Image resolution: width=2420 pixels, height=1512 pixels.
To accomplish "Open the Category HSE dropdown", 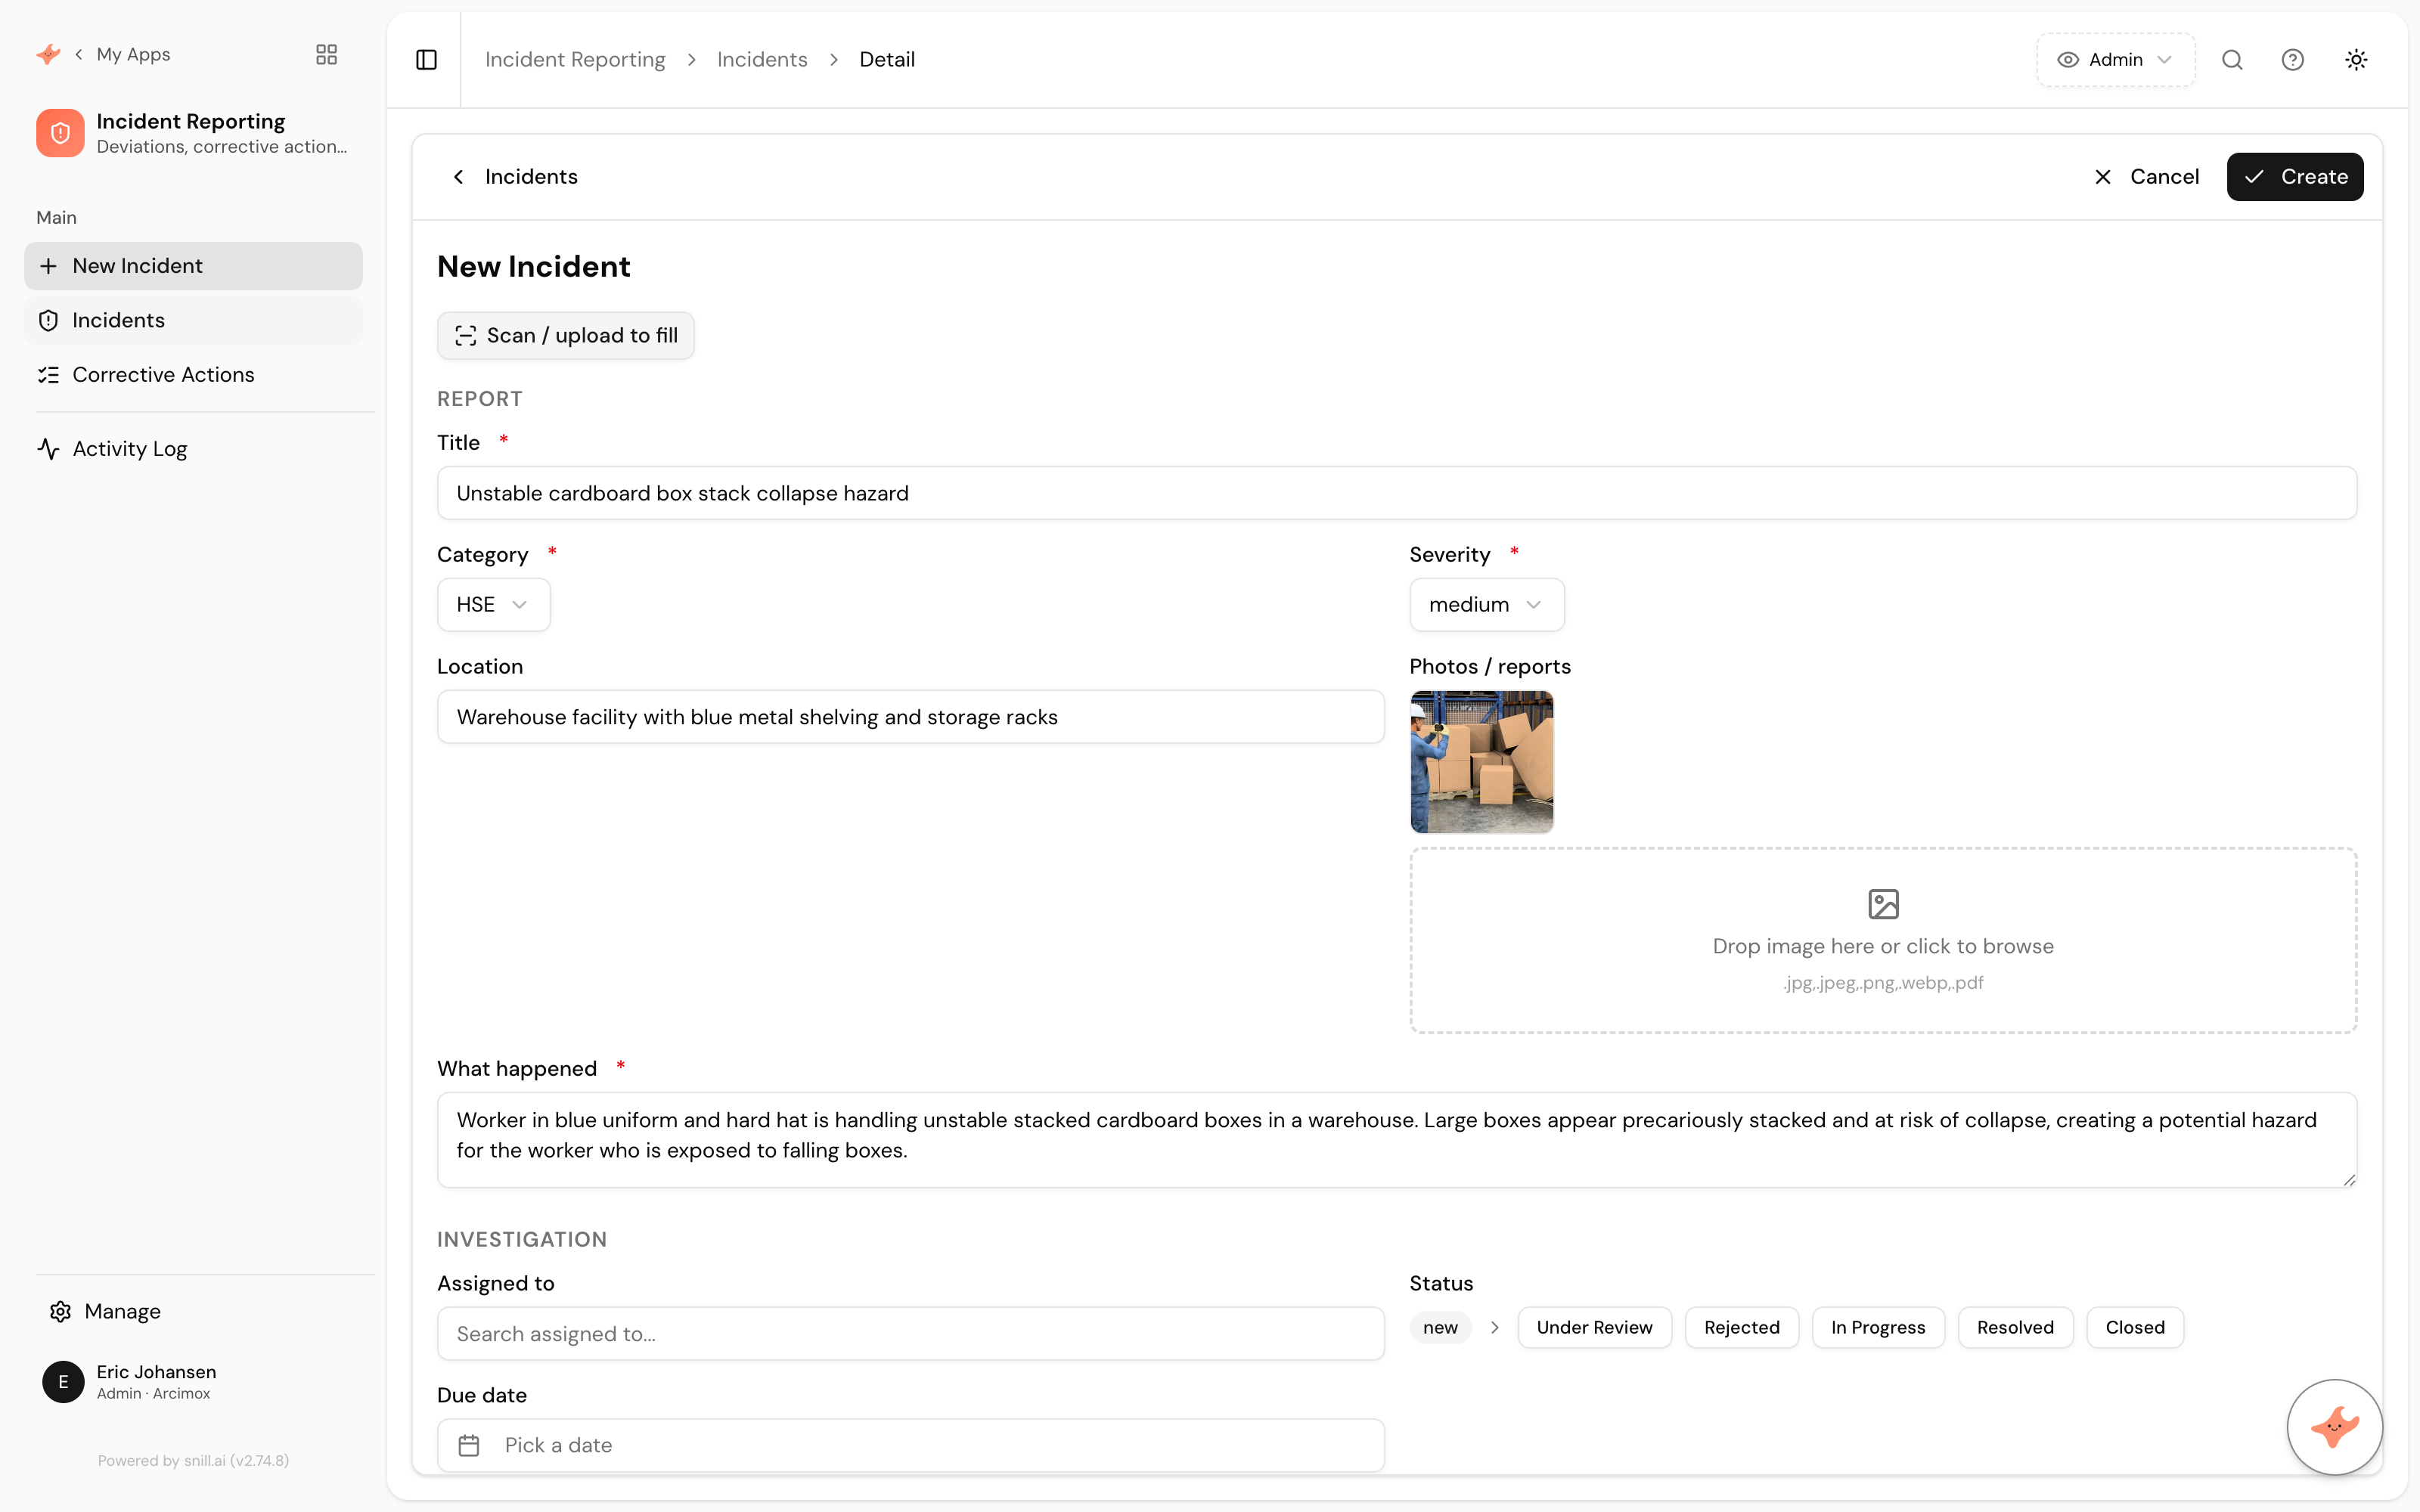I will point(494,605).
